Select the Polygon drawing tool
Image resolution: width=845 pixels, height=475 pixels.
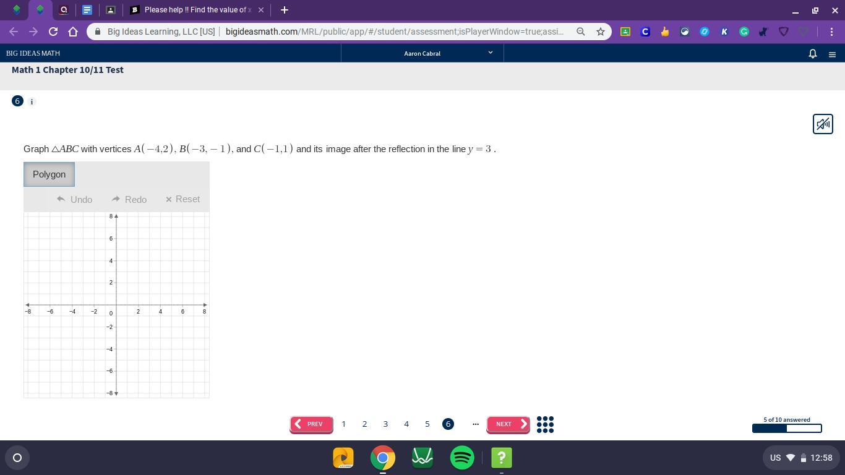49,174
